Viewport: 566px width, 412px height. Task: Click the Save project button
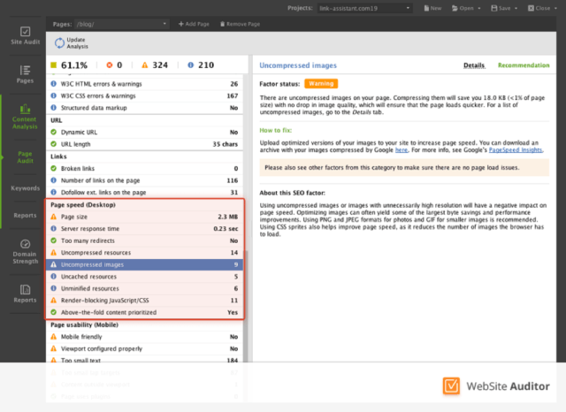(x=501, y=8)
